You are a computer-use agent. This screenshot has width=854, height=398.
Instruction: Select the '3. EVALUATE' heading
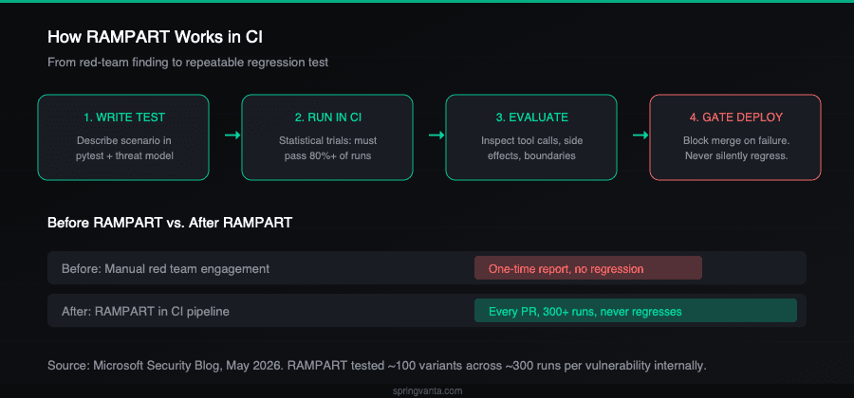(x=531, y=118)
